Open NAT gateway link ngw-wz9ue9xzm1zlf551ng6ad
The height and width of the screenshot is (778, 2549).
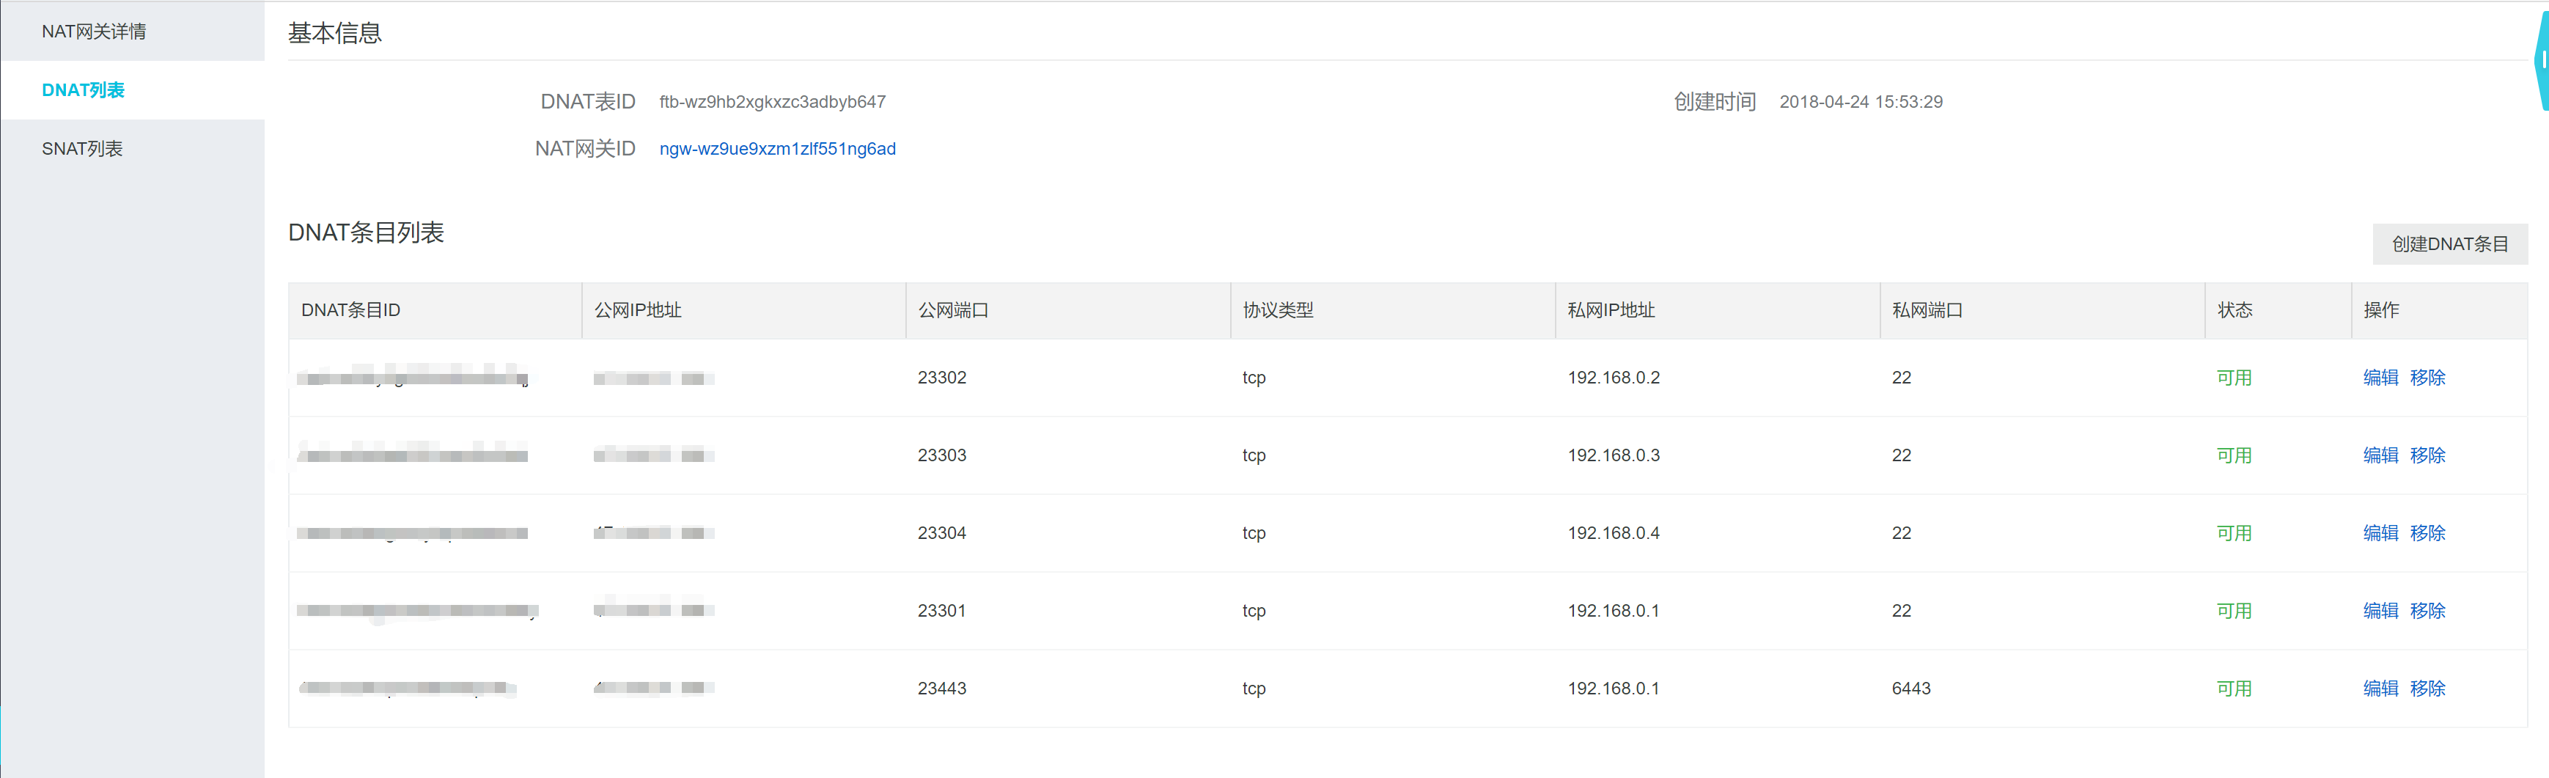coord(777,148)
